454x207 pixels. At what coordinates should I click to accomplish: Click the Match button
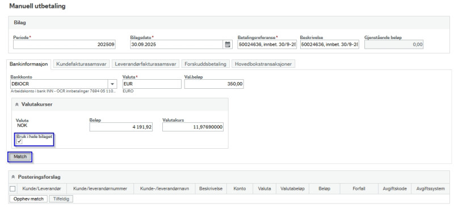20,157
